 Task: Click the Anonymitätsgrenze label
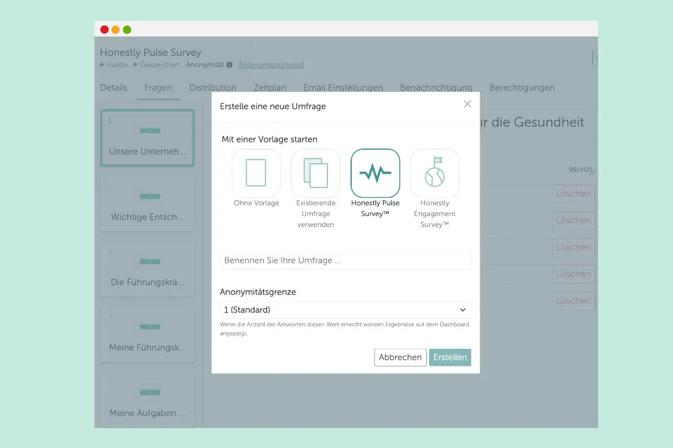258,292
